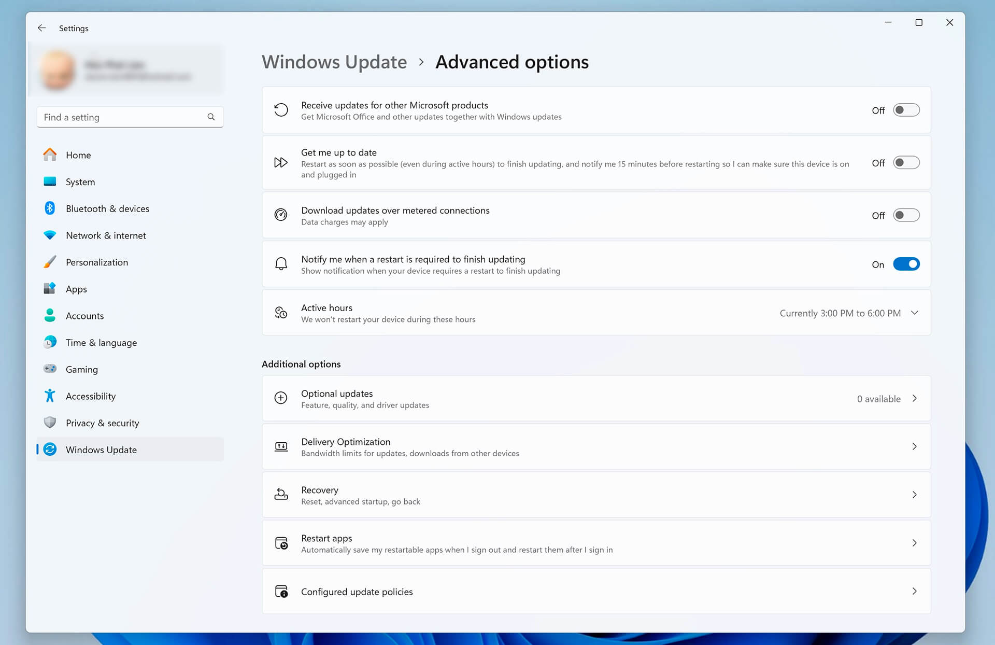Click the Restart apps icon
This screenshot has width=995, height=645.
point(281,543)
